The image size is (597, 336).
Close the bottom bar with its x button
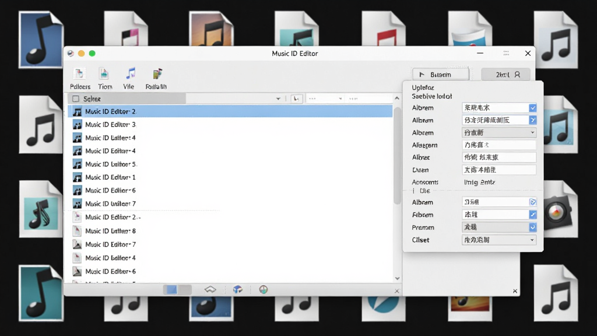tap(396, 291)
